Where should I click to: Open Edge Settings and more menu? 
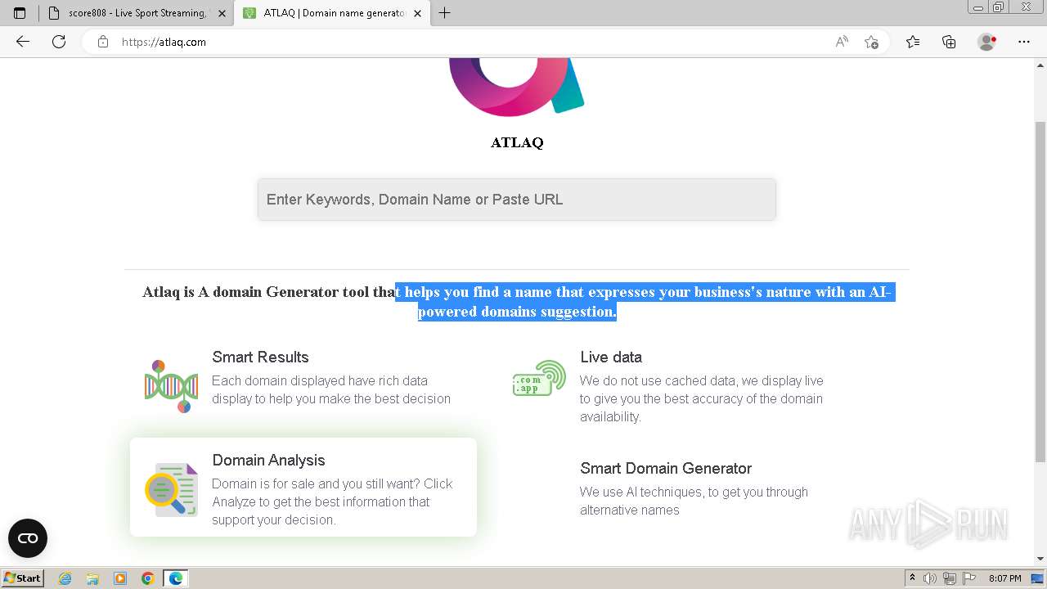pos(1024,42)
